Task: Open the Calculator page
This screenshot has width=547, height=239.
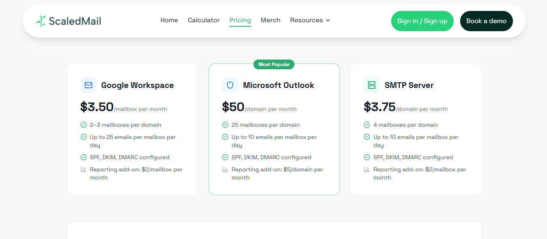Action: click(204, 20)
